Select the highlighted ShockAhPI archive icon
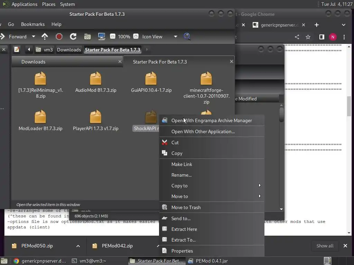The image size is (354, 265). [x=151, y=117]
